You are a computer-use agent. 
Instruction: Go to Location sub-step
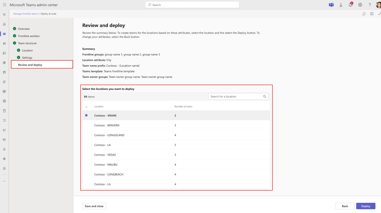tap(27, 51)
